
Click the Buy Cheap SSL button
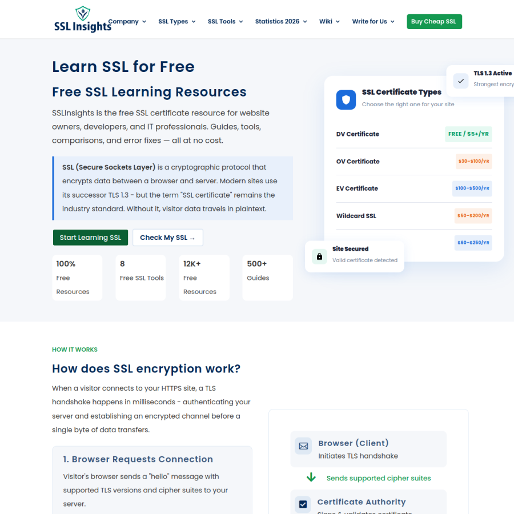434,22
